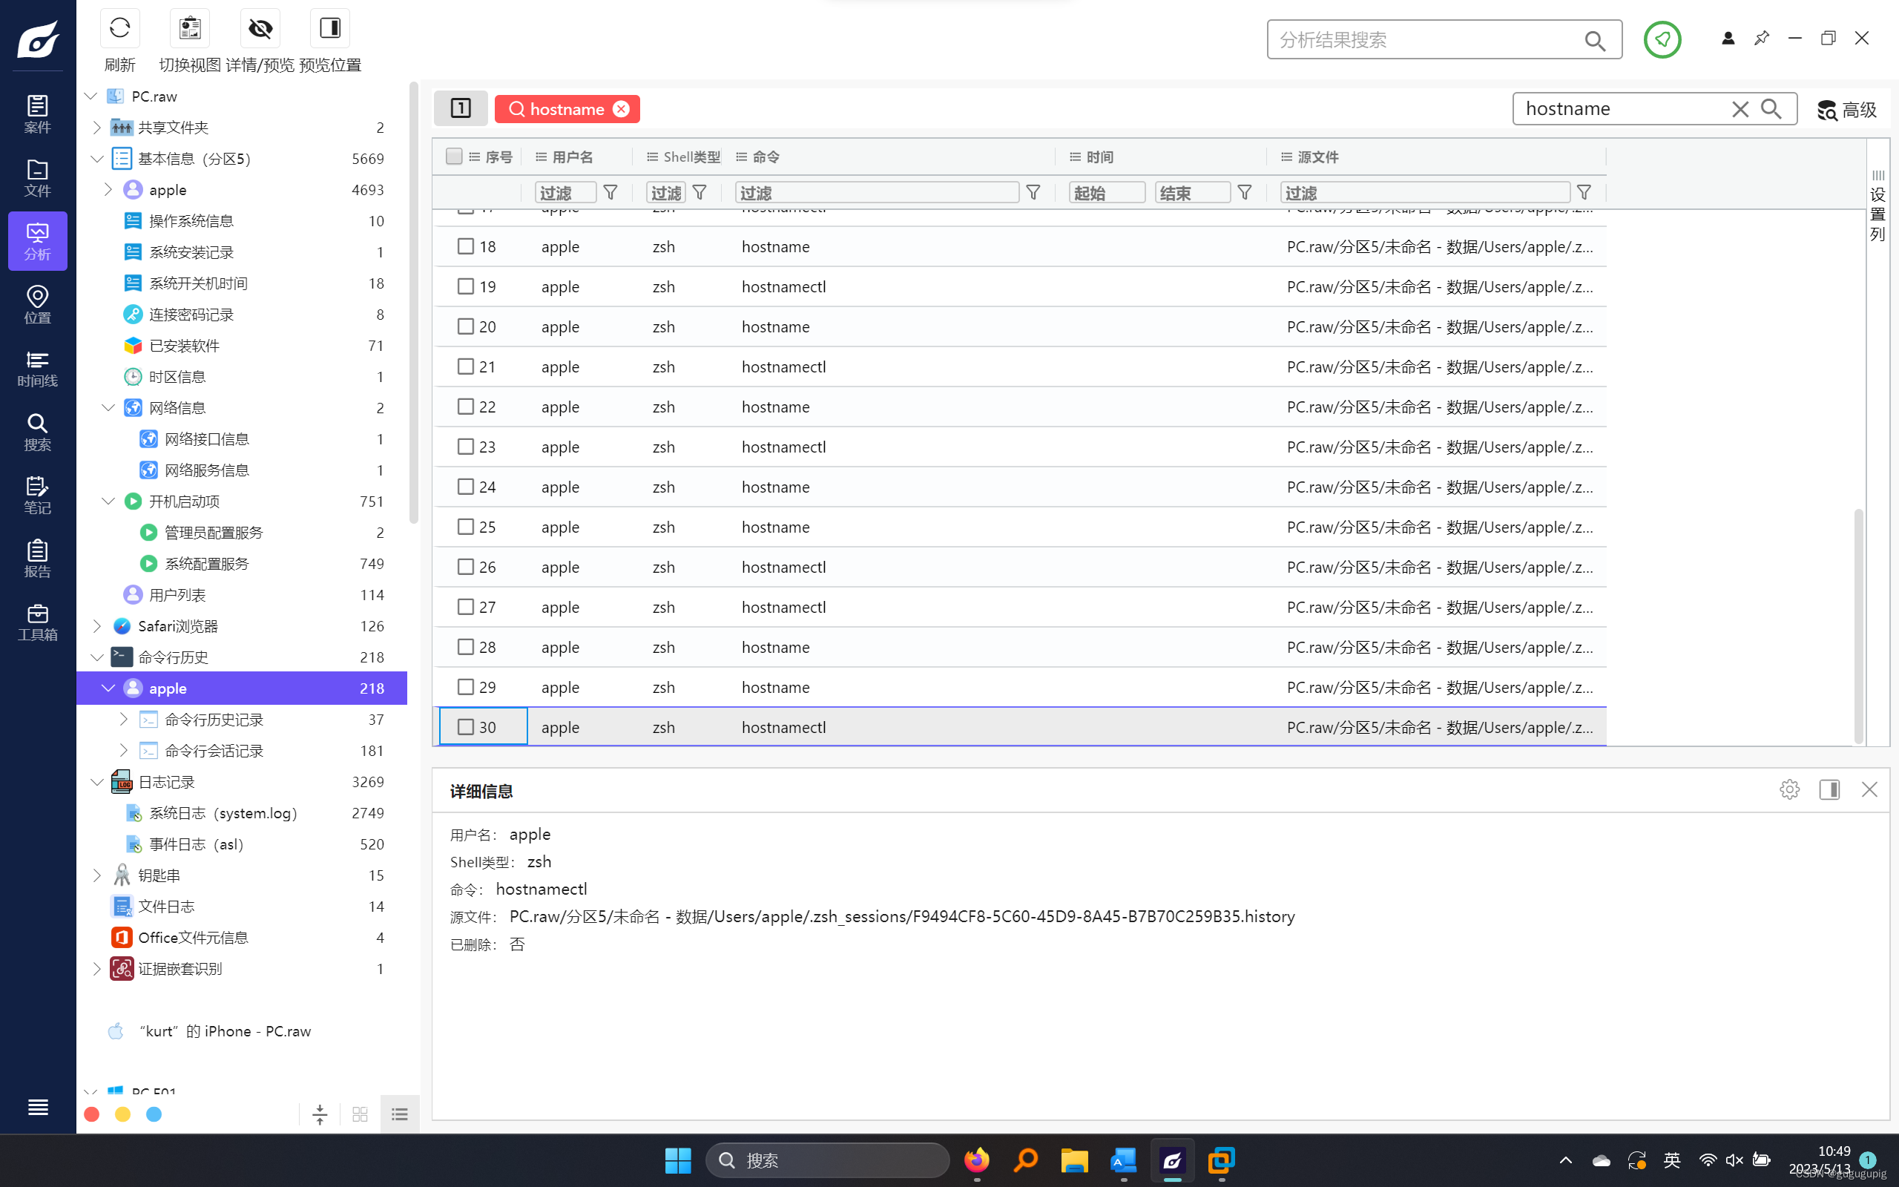Click the Switch View (切换视图) icon
Screen dimensions: 1899x1187
tap(190, 29)
